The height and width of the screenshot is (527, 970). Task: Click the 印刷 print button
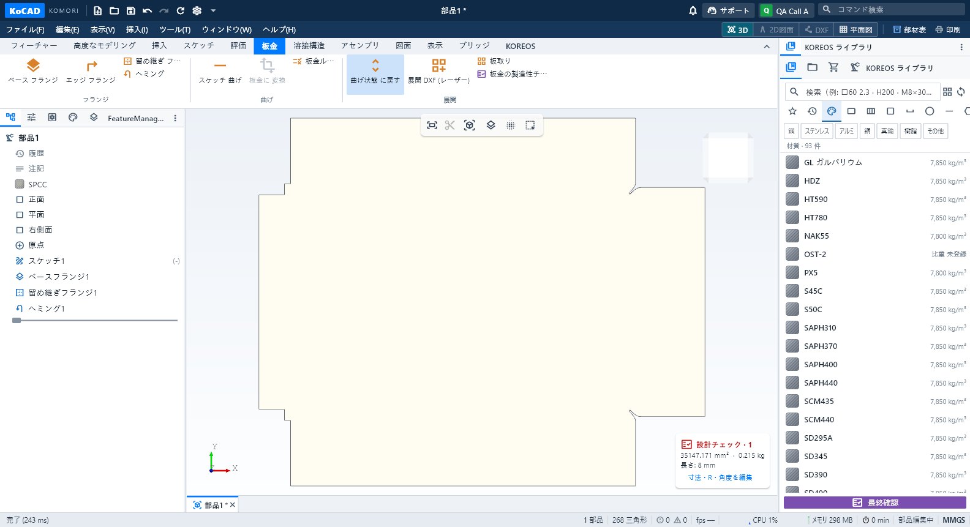coord(948,29)
